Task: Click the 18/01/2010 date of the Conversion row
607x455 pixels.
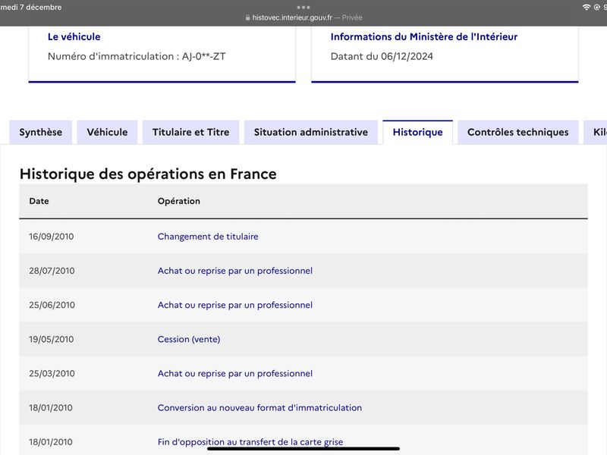Action: (x=51, y=408)
